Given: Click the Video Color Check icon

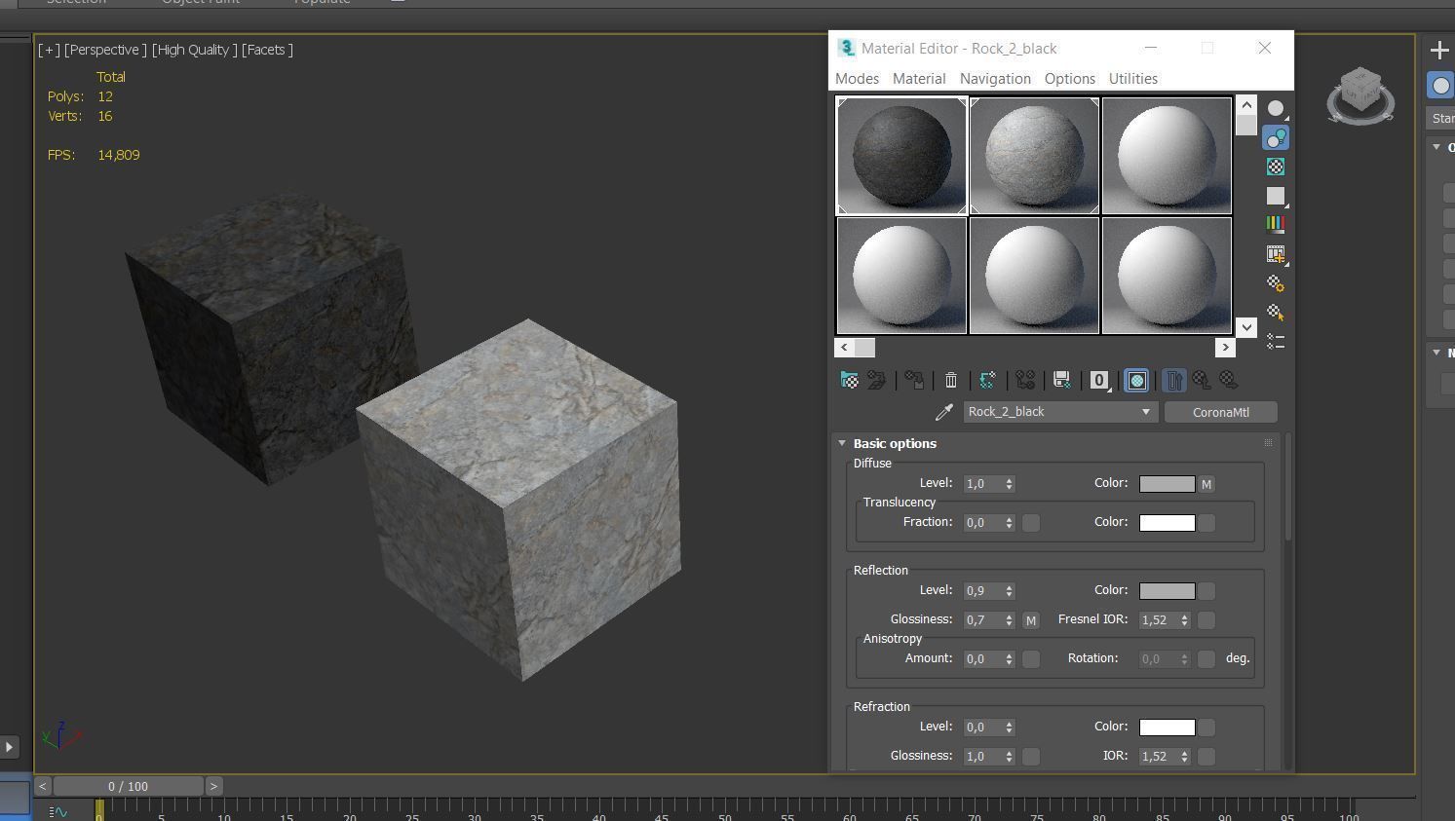Looking at the screenshot, I should (1276, 225).
